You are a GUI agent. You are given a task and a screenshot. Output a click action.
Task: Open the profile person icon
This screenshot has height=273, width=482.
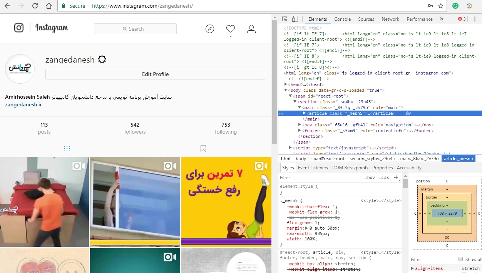click(x=251, y=29)
